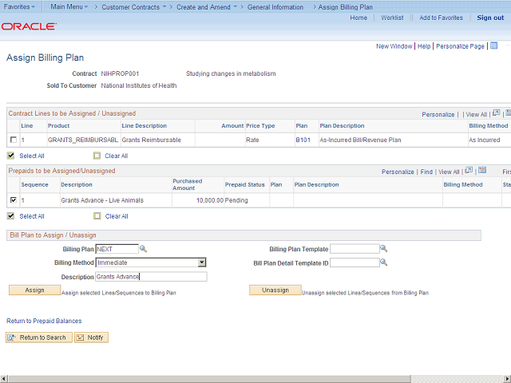This screenshot has width=511, height=383.
Task: Click the Unassign button
Action: [275, 290]
